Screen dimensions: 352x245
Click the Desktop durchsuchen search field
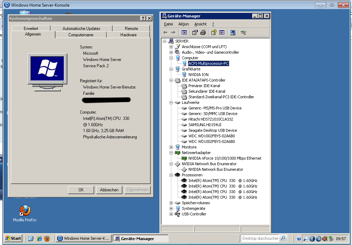click(260, 238)
